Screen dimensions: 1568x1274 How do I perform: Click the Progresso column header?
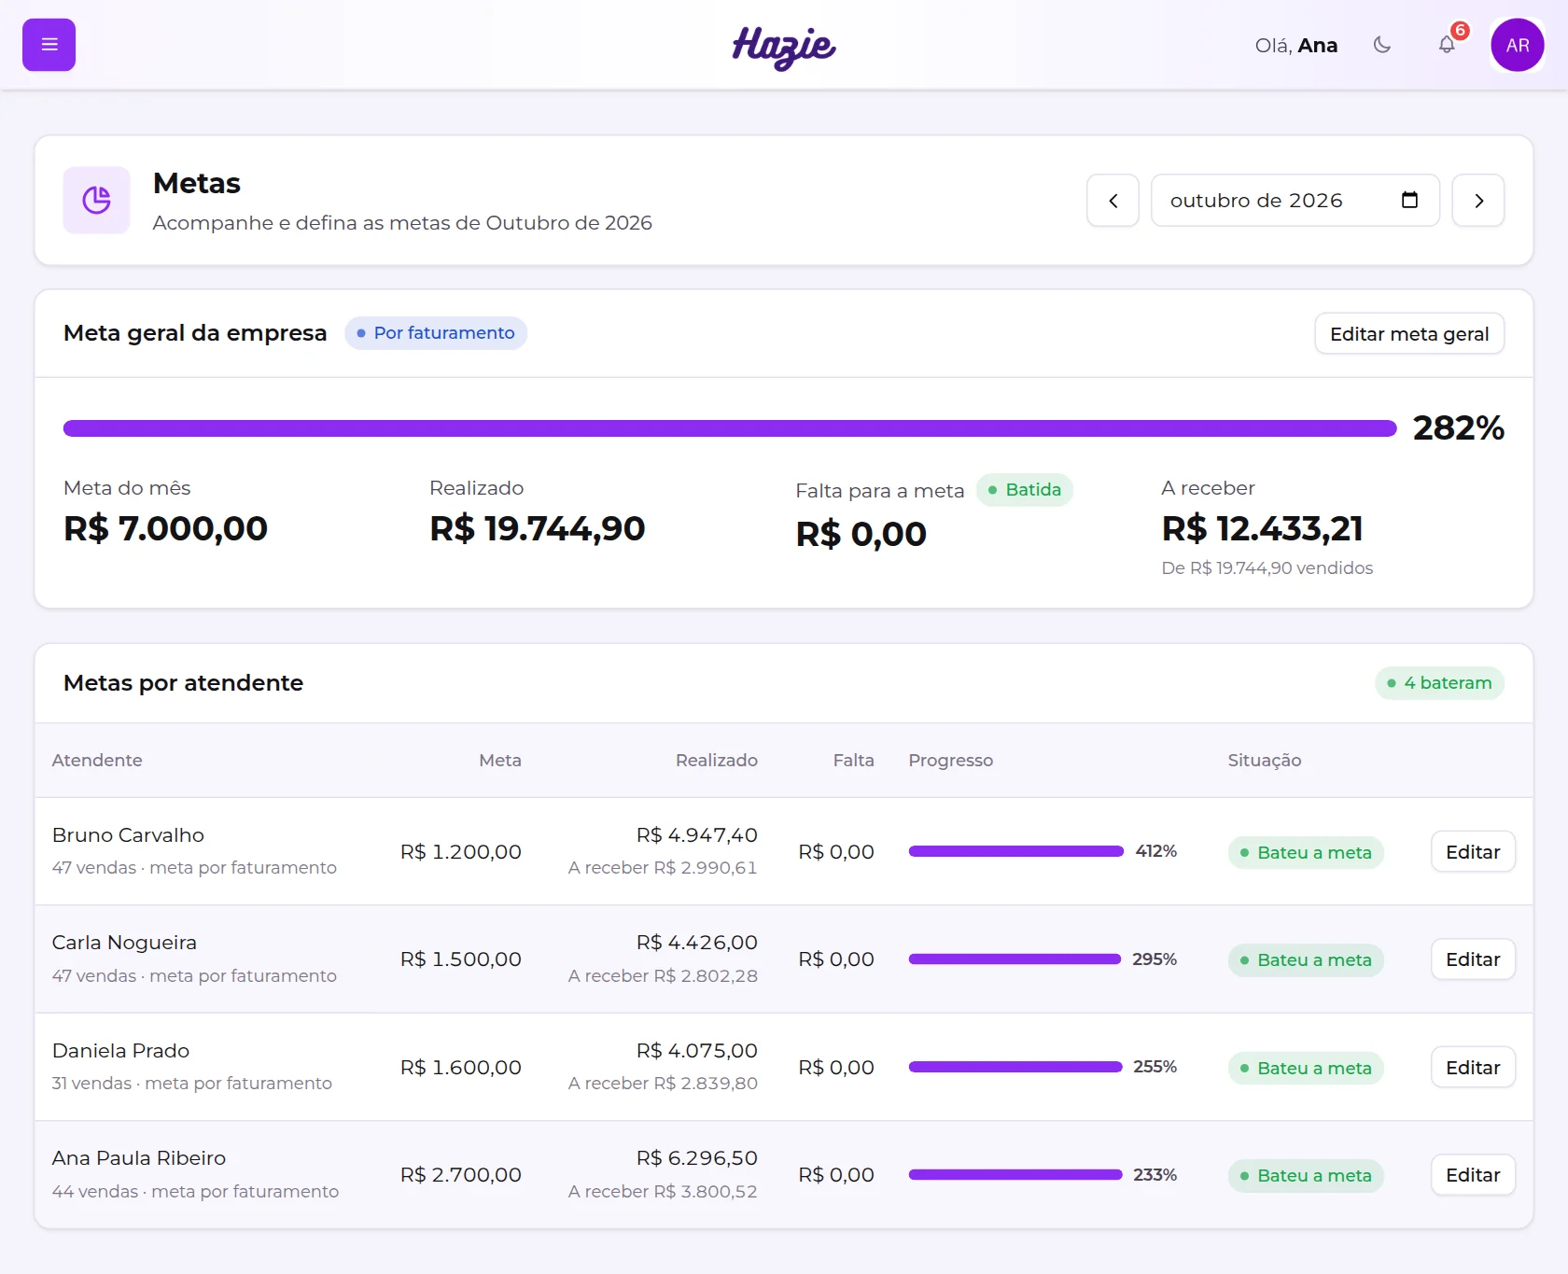click(x=951, y=761)
